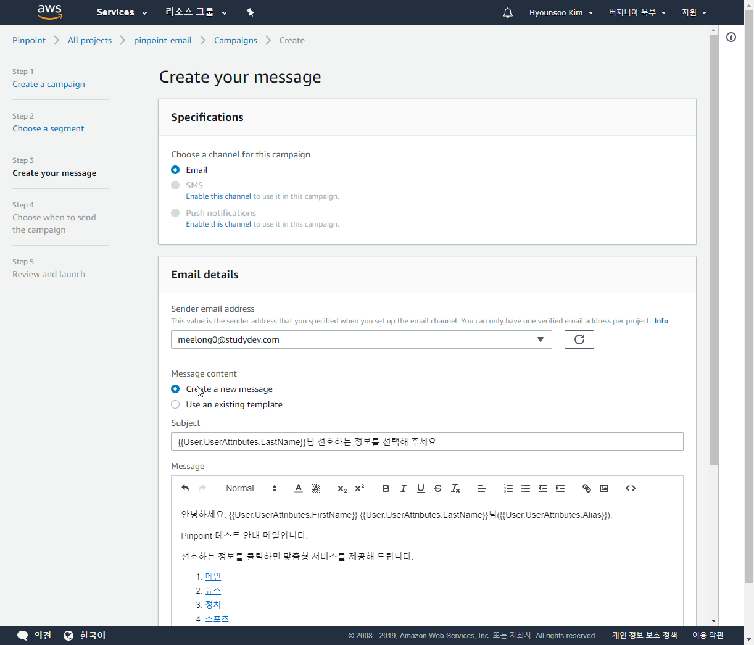754x645 pixels.
Task: Click the redo arrow in message editor
Action: coord(202,488)
